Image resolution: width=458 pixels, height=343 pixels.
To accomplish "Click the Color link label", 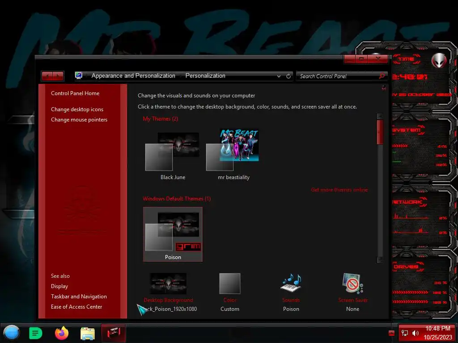I will [230, 300].
